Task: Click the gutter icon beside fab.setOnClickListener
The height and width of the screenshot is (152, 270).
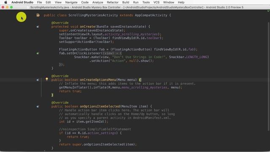Action: point(38,53)
